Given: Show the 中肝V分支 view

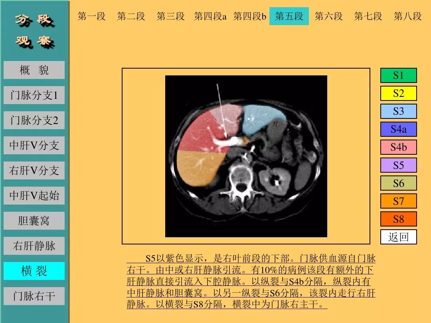Looking at the screenshot, I should tap(34, 146).
